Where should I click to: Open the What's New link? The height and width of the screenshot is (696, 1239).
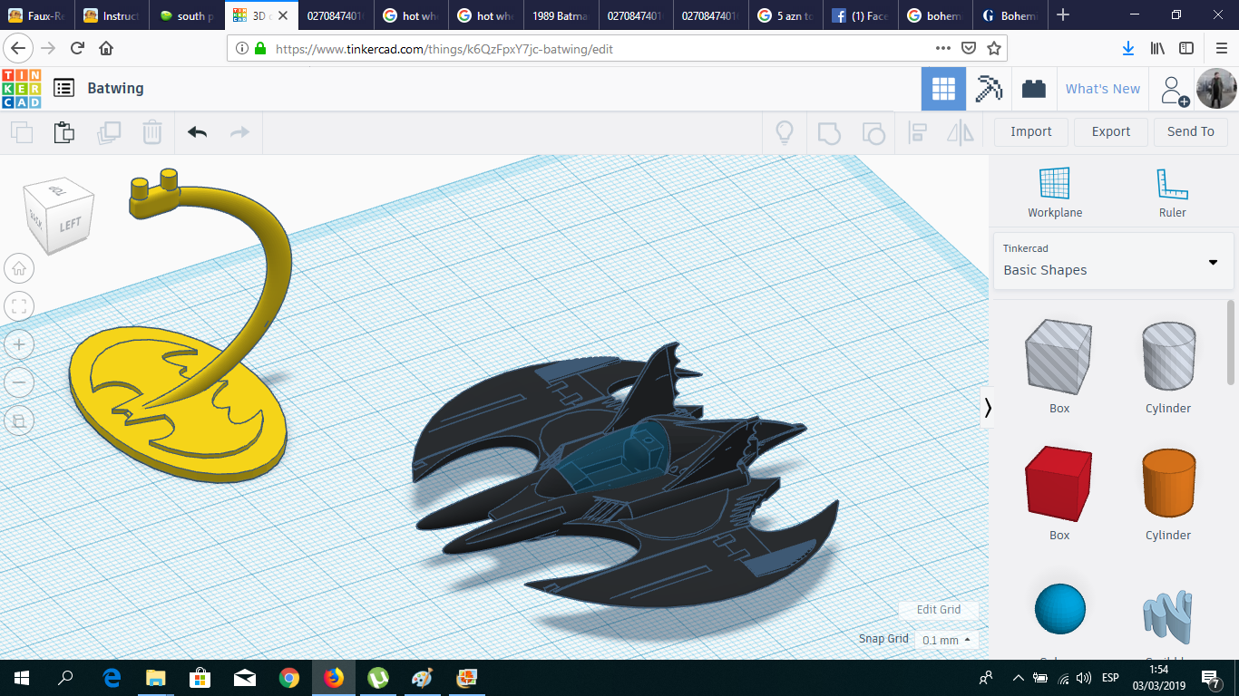[1103, 89]
